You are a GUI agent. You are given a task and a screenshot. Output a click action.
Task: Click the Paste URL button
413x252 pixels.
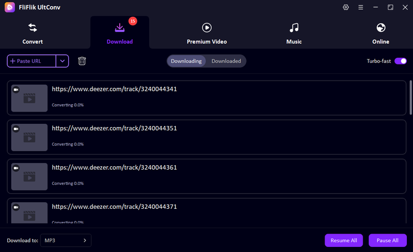coord(31,61)
